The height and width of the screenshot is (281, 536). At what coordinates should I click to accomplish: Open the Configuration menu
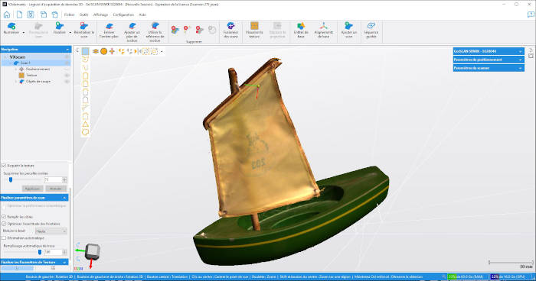123,15
